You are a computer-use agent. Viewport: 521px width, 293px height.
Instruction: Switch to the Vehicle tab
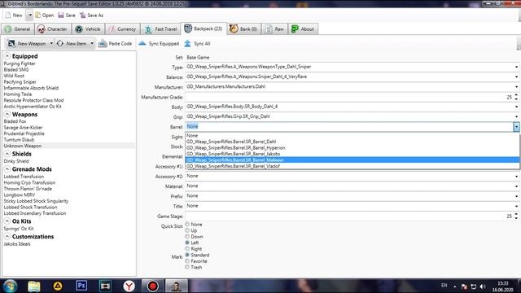(88, 29)
